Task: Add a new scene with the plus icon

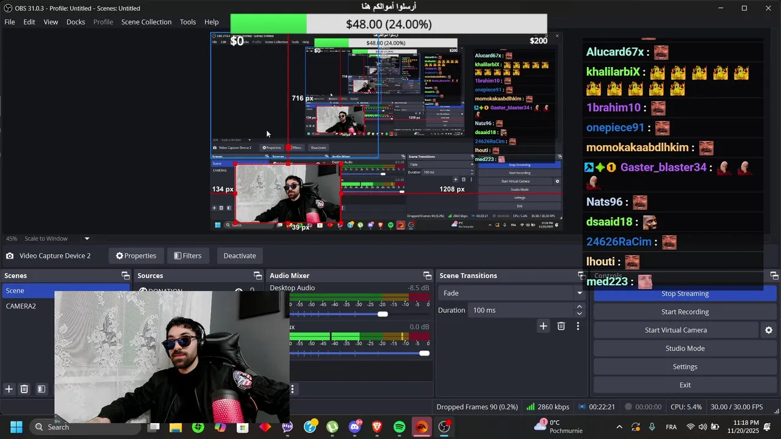Action: coord(9,389)
